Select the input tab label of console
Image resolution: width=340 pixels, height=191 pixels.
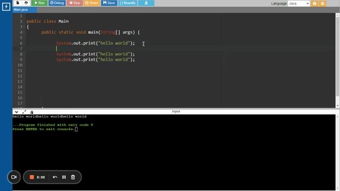(176, 111)
